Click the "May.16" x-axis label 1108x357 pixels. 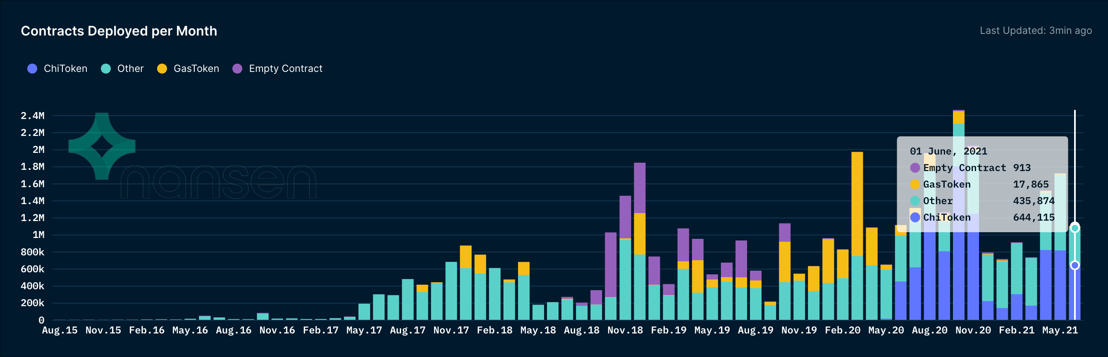(x=190, y=330)
